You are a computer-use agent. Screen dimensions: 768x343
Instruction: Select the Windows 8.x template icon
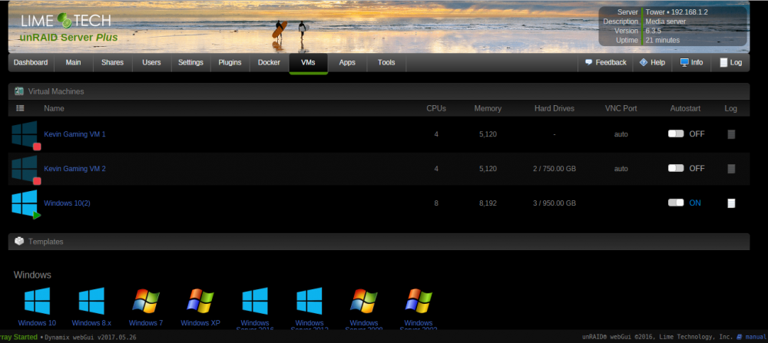pos(91,301)
